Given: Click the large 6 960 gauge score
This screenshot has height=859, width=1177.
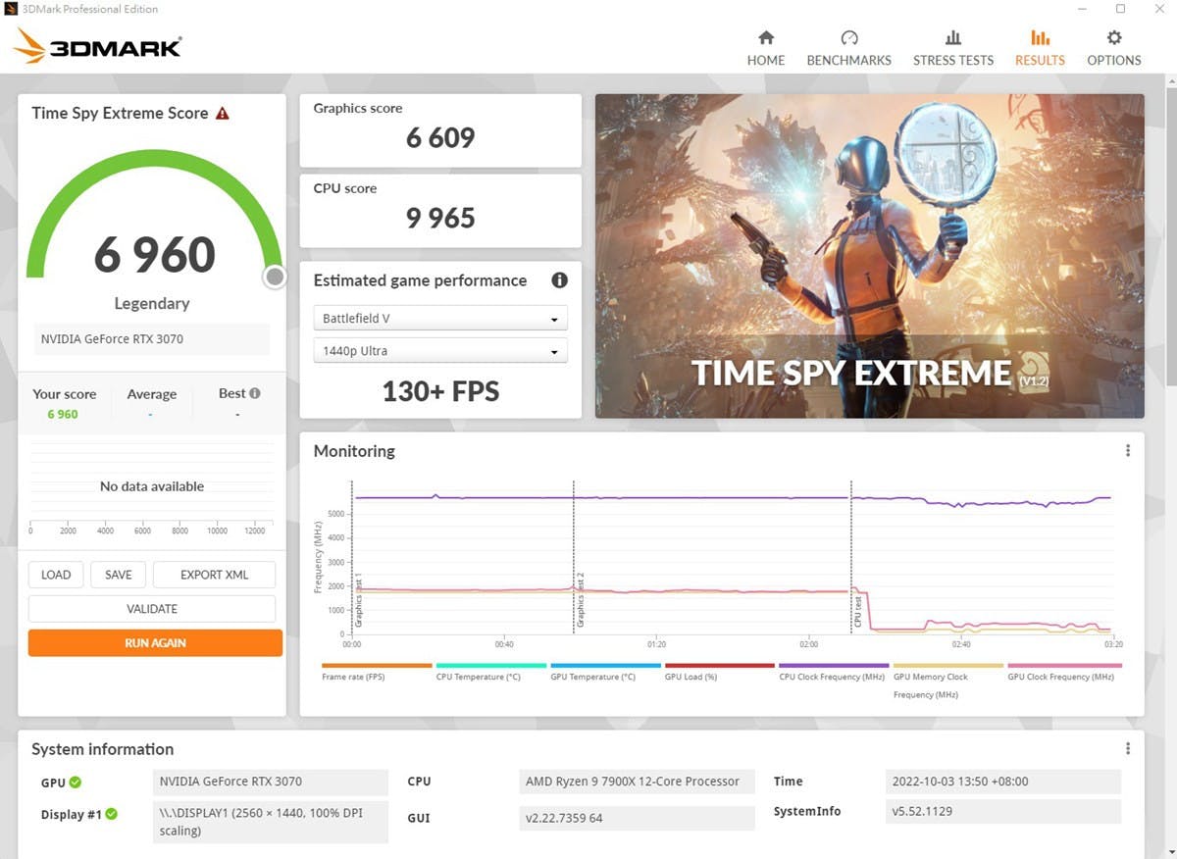Looking at the screenshot, I should 155,255.
